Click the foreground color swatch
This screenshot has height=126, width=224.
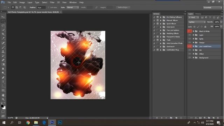2,106
